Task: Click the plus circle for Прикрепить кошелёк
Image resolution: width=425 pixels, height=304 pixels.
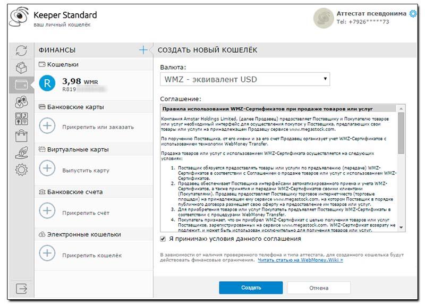Action: point(47,254)
